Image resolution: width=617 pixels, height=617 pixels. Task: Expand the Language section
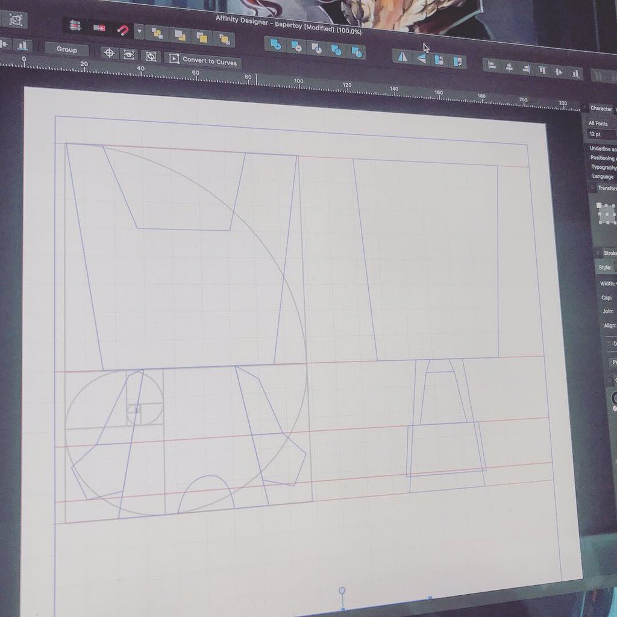[x=603, y=177]
